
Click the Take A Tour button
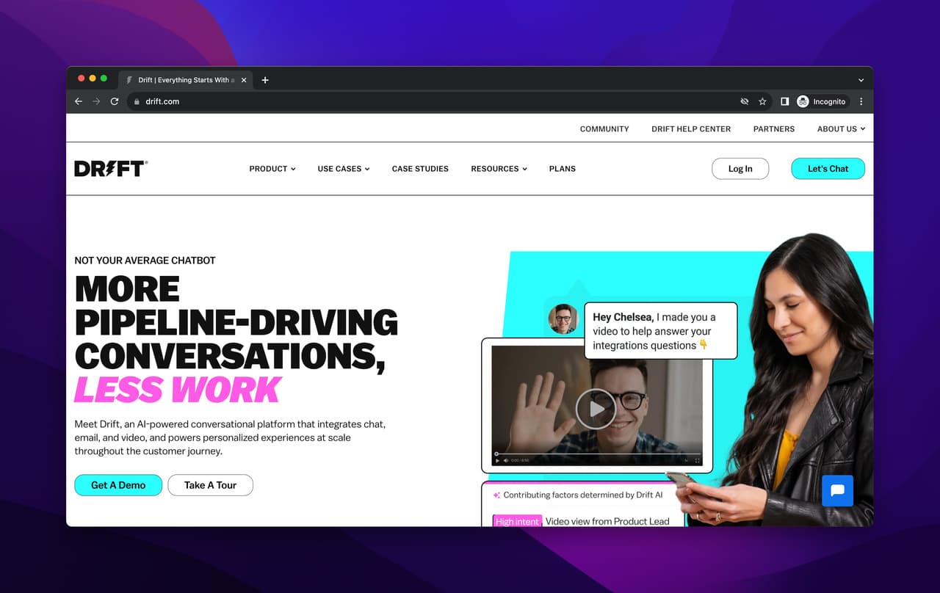pos(210,485)
